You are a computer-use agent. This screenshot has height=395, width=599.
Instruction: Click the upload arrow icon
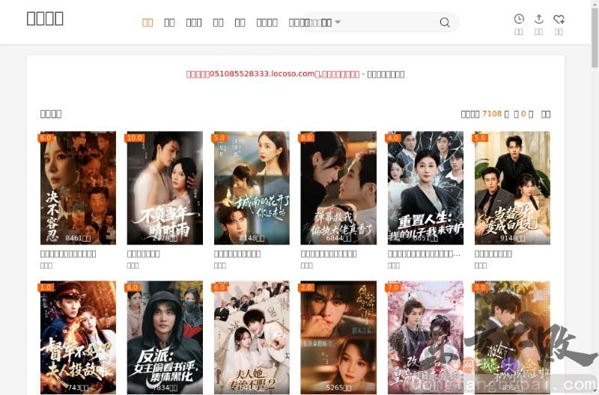point(538,19)
